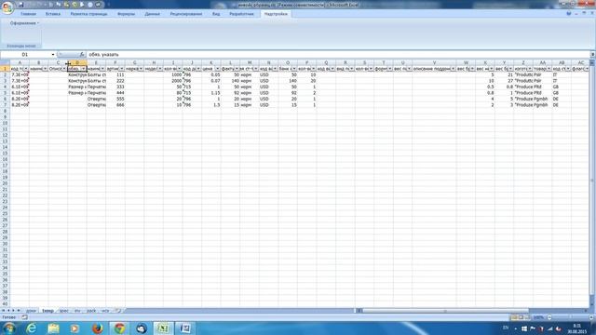Screen dimensions: 596x335
Task: Switch to Normal view from the status bar
Action: click(514, 317)
